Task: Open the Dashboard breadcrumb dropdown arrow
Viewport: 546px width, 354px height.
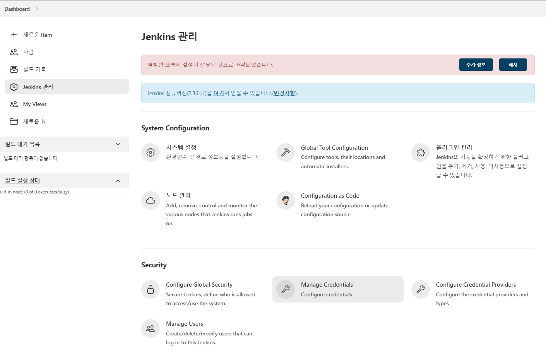Action: [37, 9]
